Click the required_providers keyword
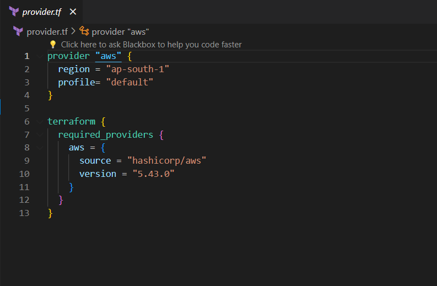The width and height of the screenshot is (437, 286). pyautogui.click(x=106, y=135)
